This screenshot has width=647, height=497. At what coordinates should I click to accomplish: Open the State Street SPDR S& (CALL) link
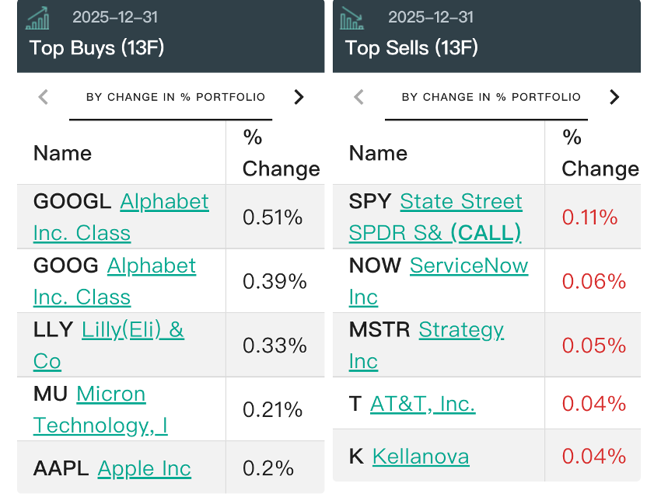[x=460, y=202]
